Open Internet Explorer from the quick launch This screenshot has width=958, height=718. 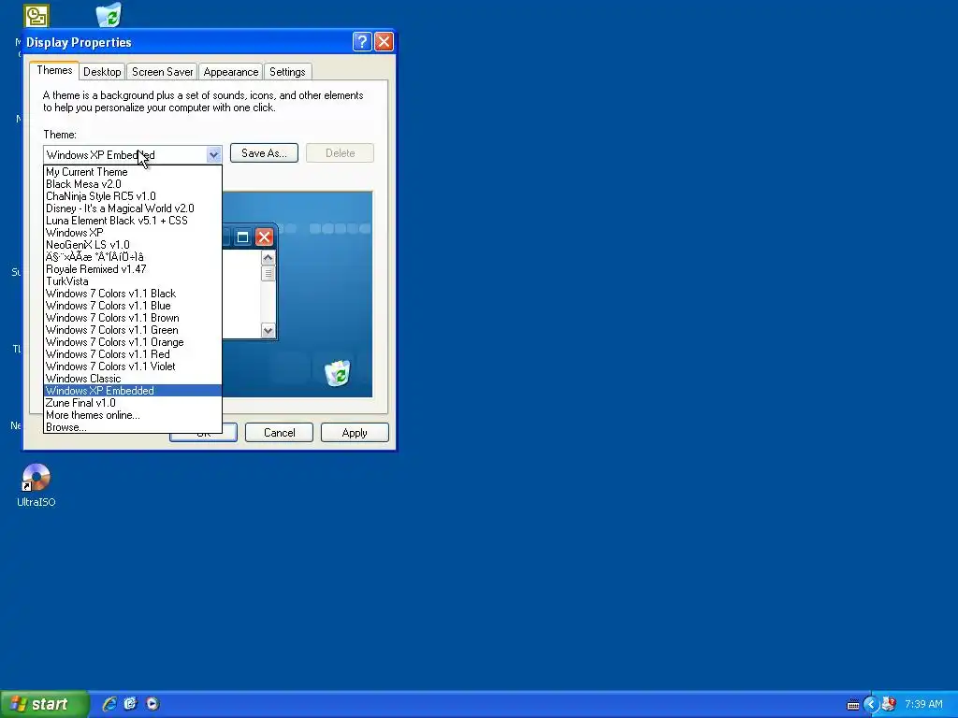click(x=109, y=703)
